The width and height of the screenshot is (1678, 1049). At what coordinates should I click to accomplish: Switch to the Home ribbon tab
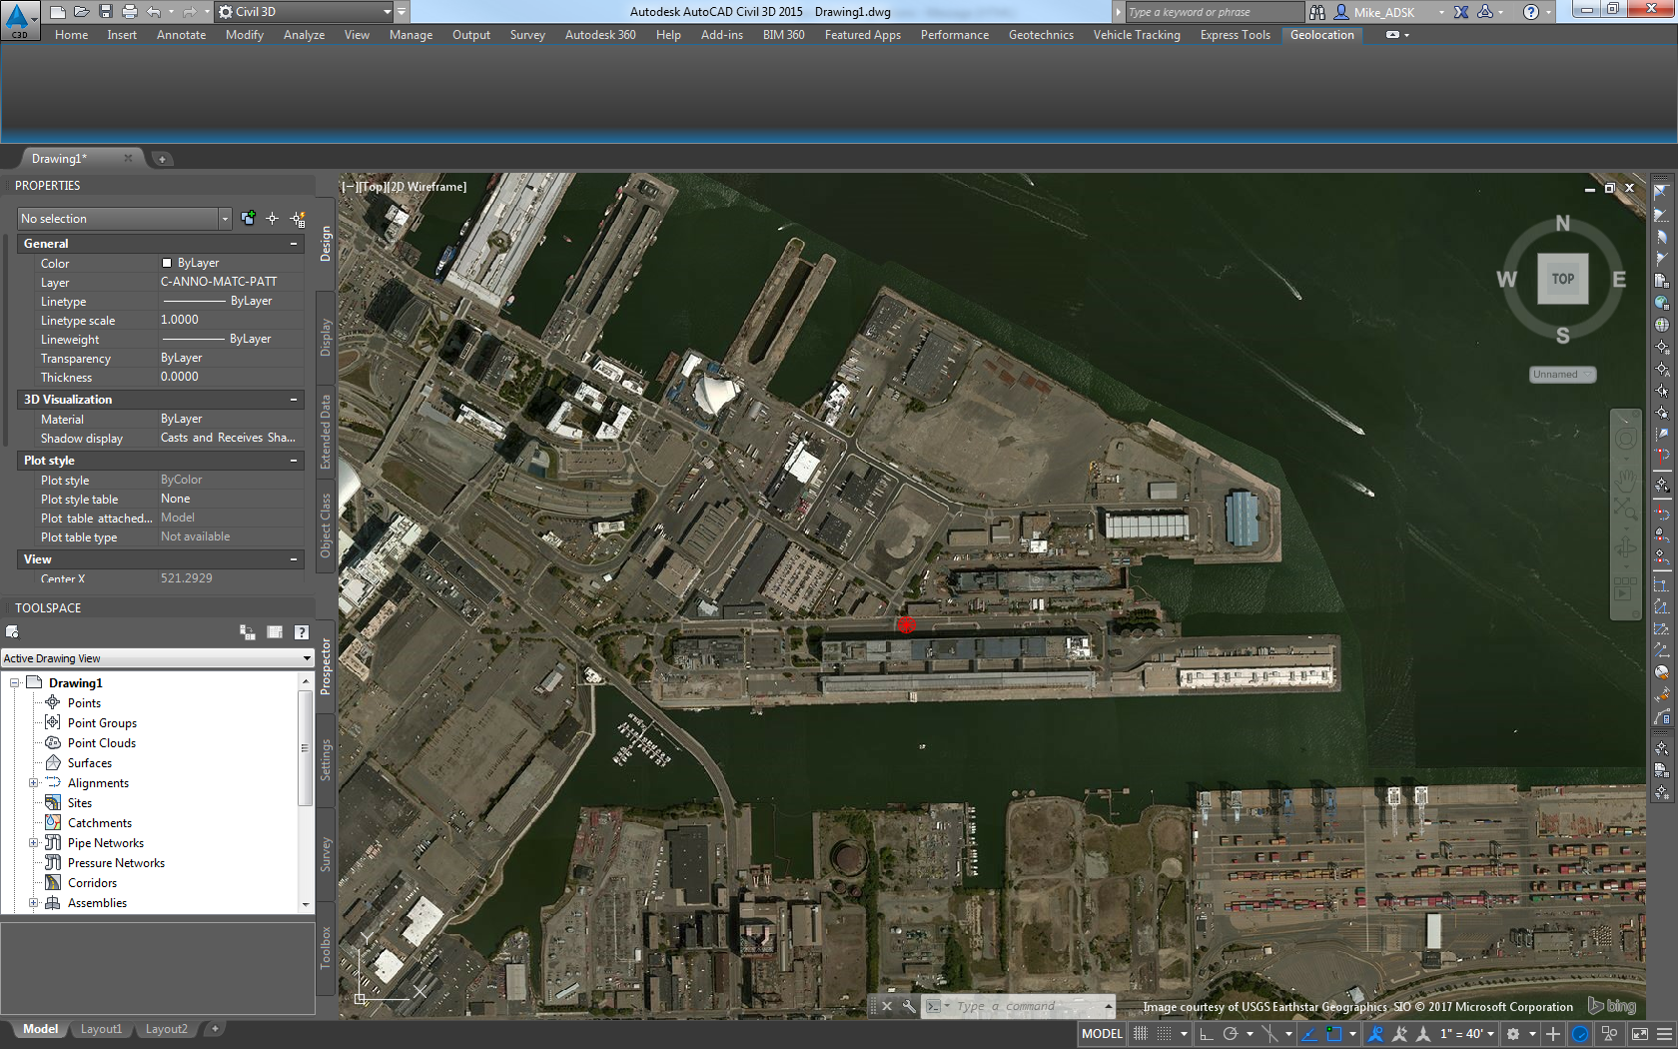coord(71,34)
